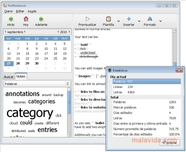Expand the Insertar dropdown arrow
186x152 pixels.
coord(139,21)
